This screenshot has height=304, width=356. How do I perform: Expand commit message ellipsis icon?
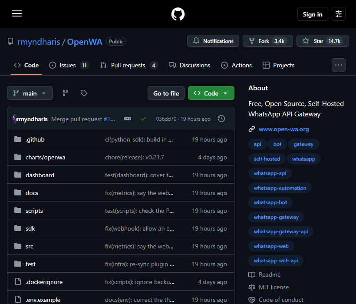tap(128, 119)
